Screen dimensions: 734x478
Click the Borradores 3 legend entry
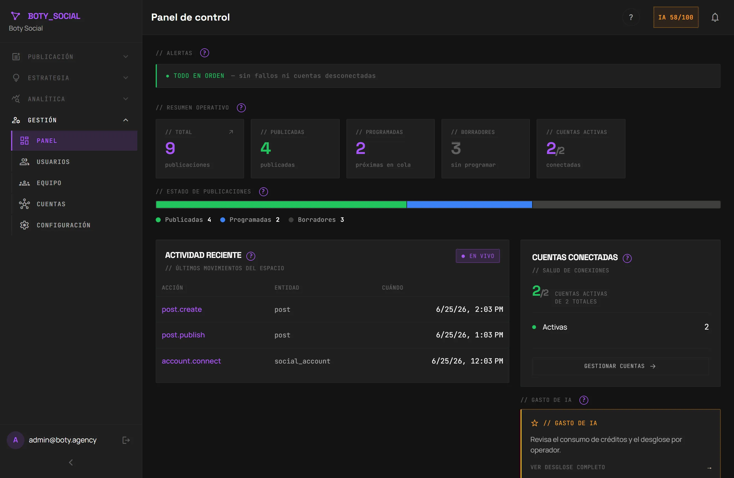coord(316,220)
